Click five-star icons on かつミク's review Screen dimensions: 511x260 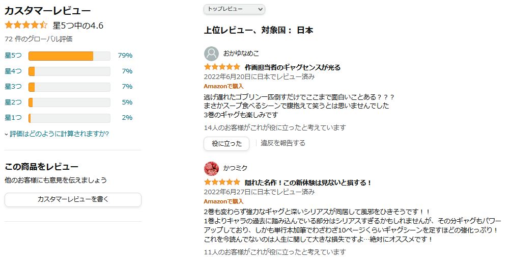(x=222, y=182)
